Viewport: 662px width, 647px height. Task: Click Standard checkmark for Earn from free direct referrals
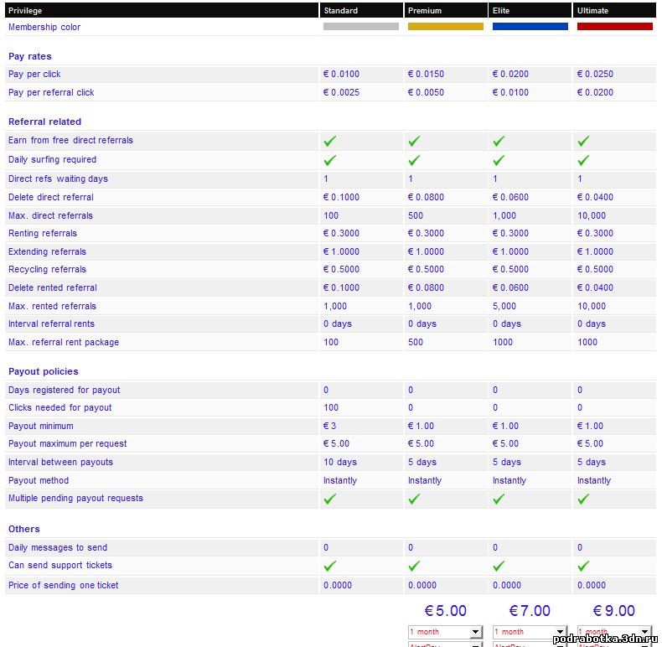coord(329,141)
